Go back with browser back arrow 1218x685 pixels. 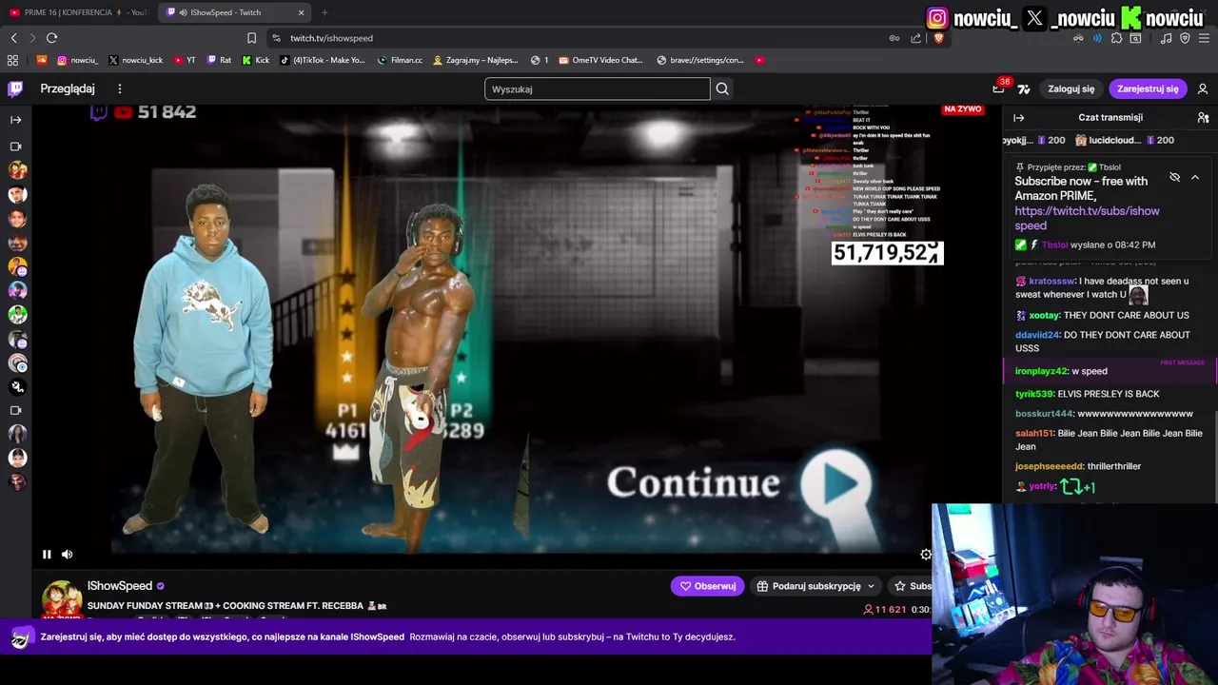click(x=13, y=38)
